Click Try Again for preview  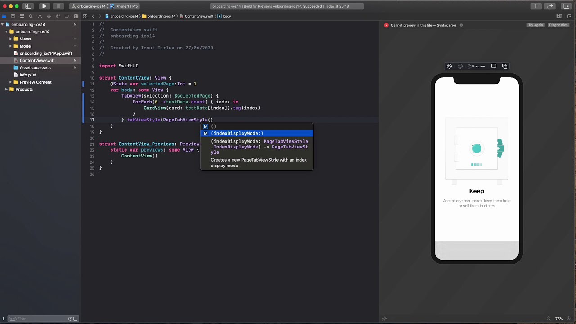coord(535,25)
